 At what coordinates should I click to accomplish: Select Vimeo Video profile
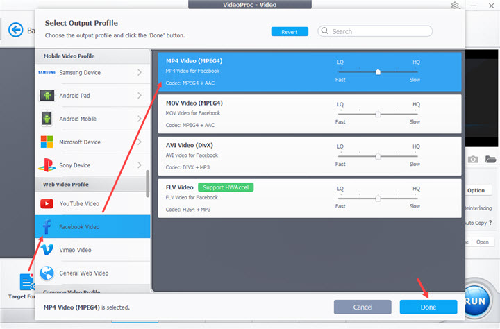tap(92, 250)
